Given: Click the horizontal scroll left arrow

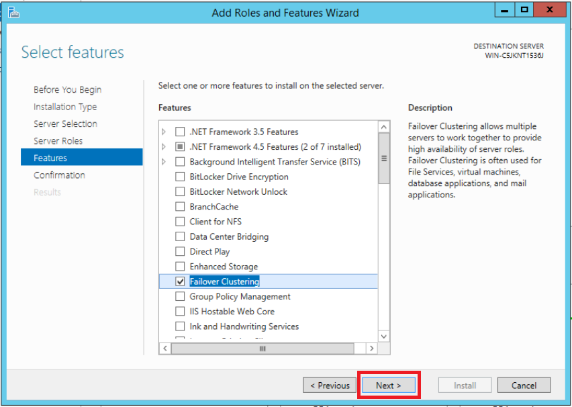Looking at the screenshot, I should [164, 349].
